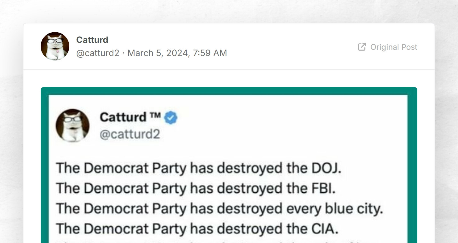This screenshot has width=458, height=243.
Task: Click the external link icon beside Original Post
Action: 362,47
